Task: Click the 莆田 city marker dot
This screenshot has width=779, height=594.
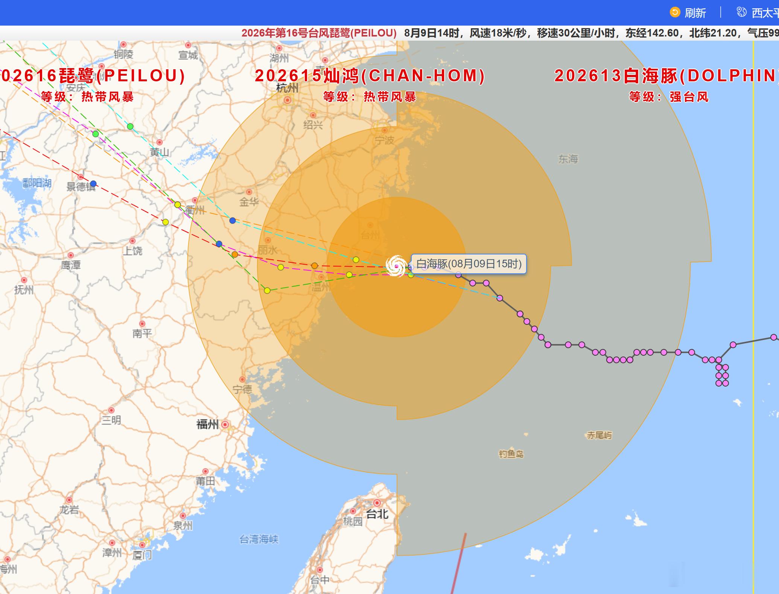Action: pyautogui.click(x=205, y=471)
